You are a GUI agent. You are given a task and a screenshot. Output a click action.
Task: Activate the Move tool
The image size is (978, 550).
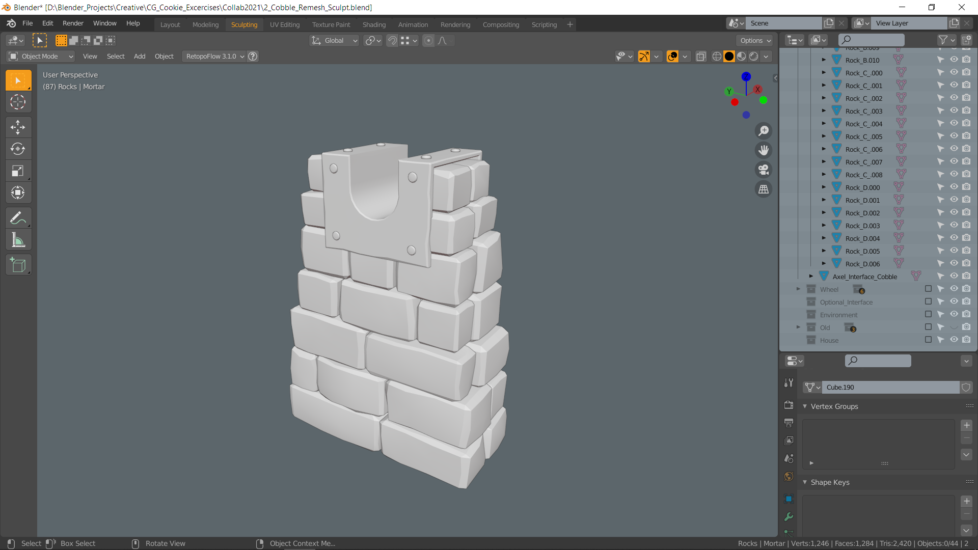pyautogui.click(x=18, y=127)
